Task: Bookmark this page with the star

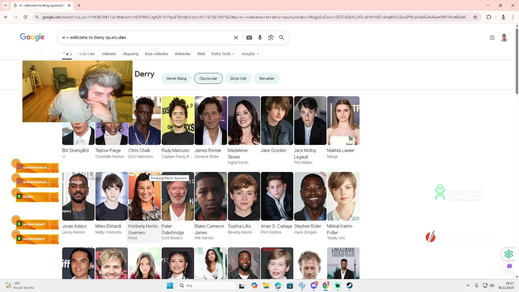Action: click(476, 17)
